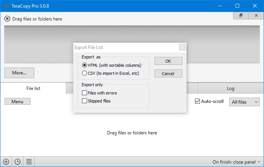Open the All files filter dropdown
Image resolution: width=264 pixels, height=167 pixels.
(245, 102)
